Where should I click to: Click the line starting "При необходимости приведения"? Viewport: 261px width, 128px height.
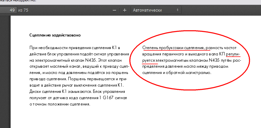click(75, 48)
